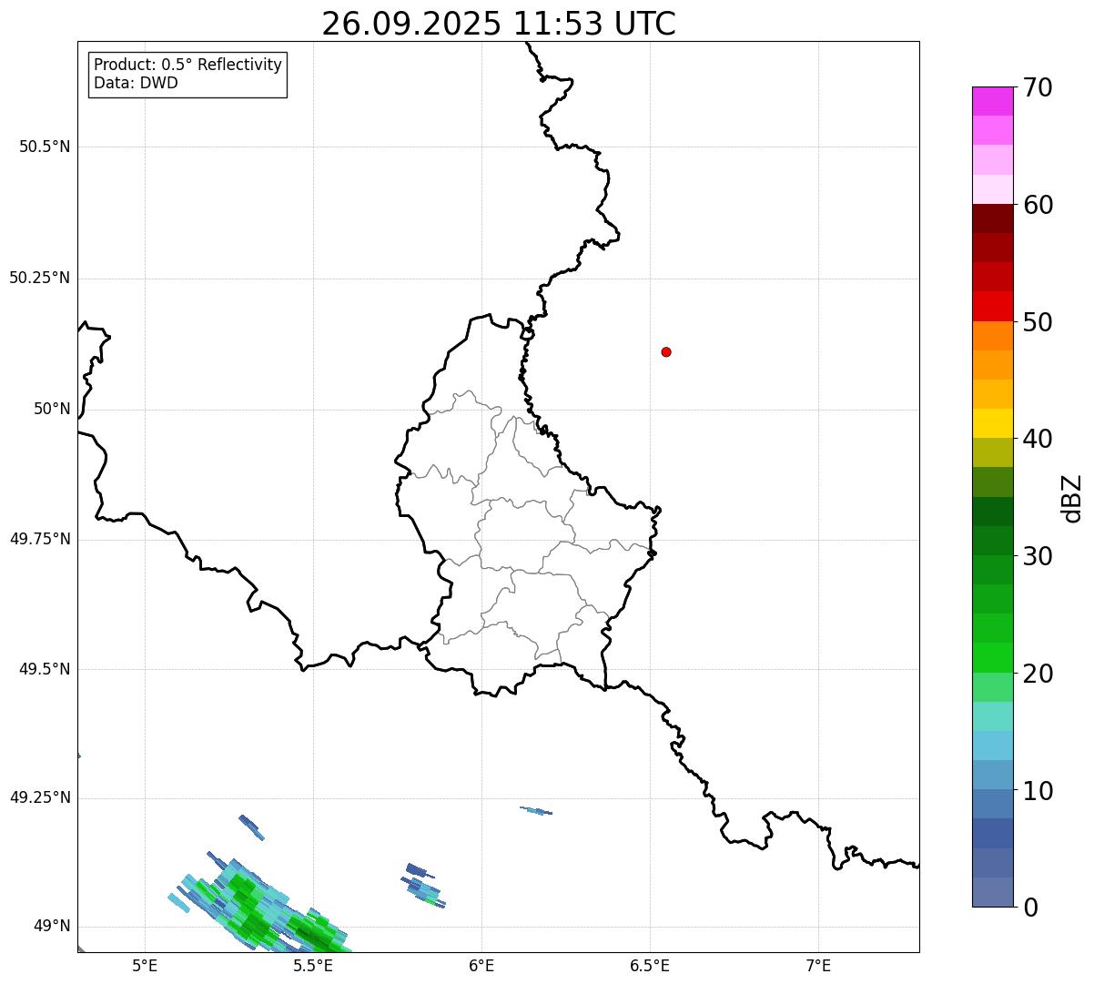The height and width of the screenshot is (984, 1094).
Task: Click the 40 tick on the colorbar
Action: pos(1038,439)
